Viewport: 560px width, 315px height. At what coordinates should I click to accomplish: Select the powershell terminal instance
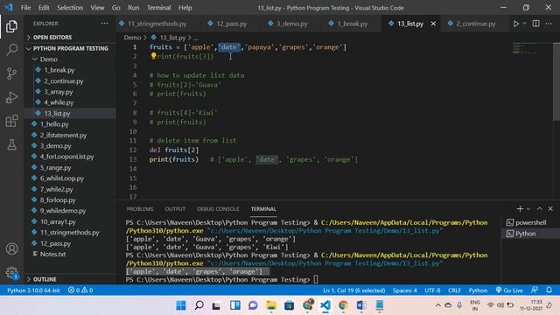(x=530, y=222)
